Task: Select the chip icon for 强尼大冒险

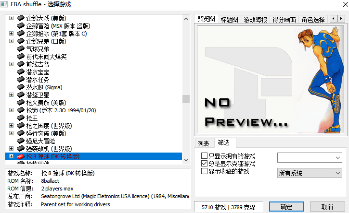Action: [21, 141]
